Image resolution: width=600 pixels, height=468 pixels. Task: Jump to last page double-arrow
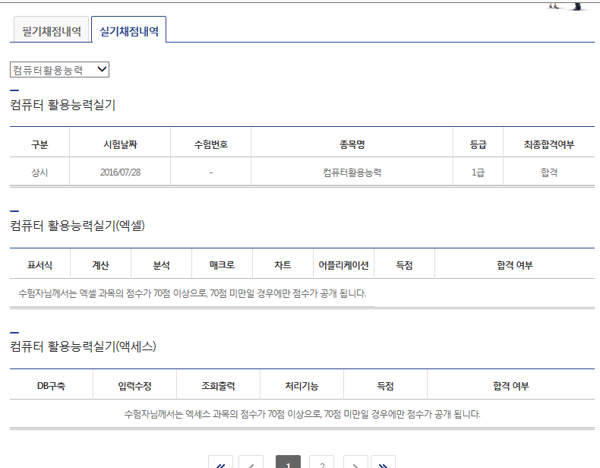click(x=383, y=462)
